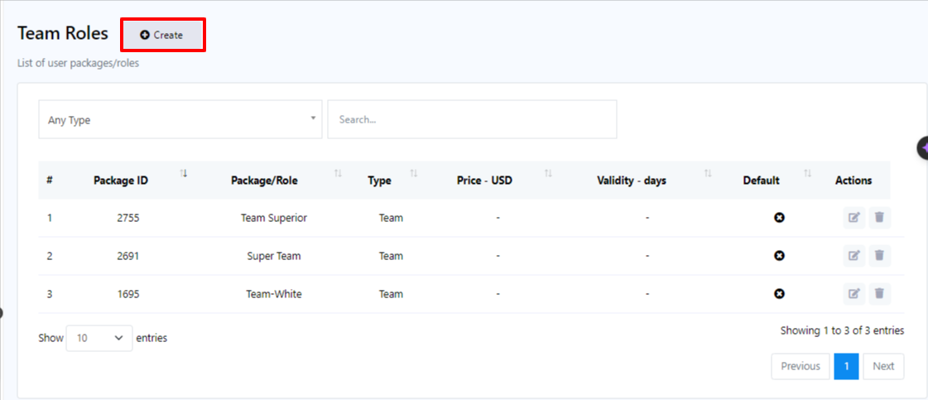Delete the Team Superior role
The image size is (928, 400).
pyautogui.click(x=879, y=218)
